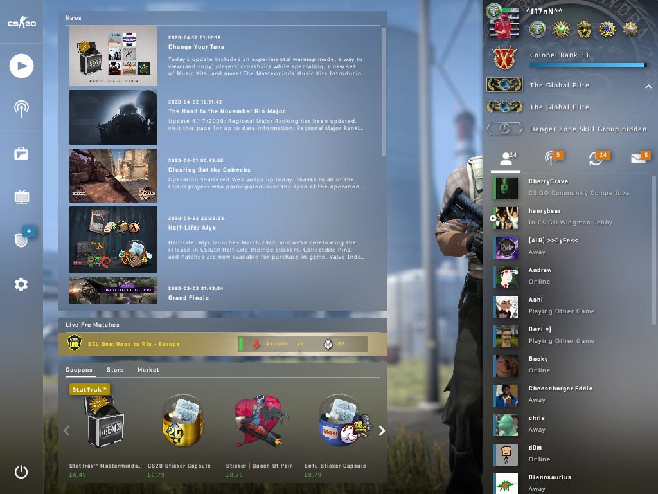Click the Rio Major news thumbnail
Viewport: 658px width, 494px height.
pyautogui.click(x=113, y=117)
